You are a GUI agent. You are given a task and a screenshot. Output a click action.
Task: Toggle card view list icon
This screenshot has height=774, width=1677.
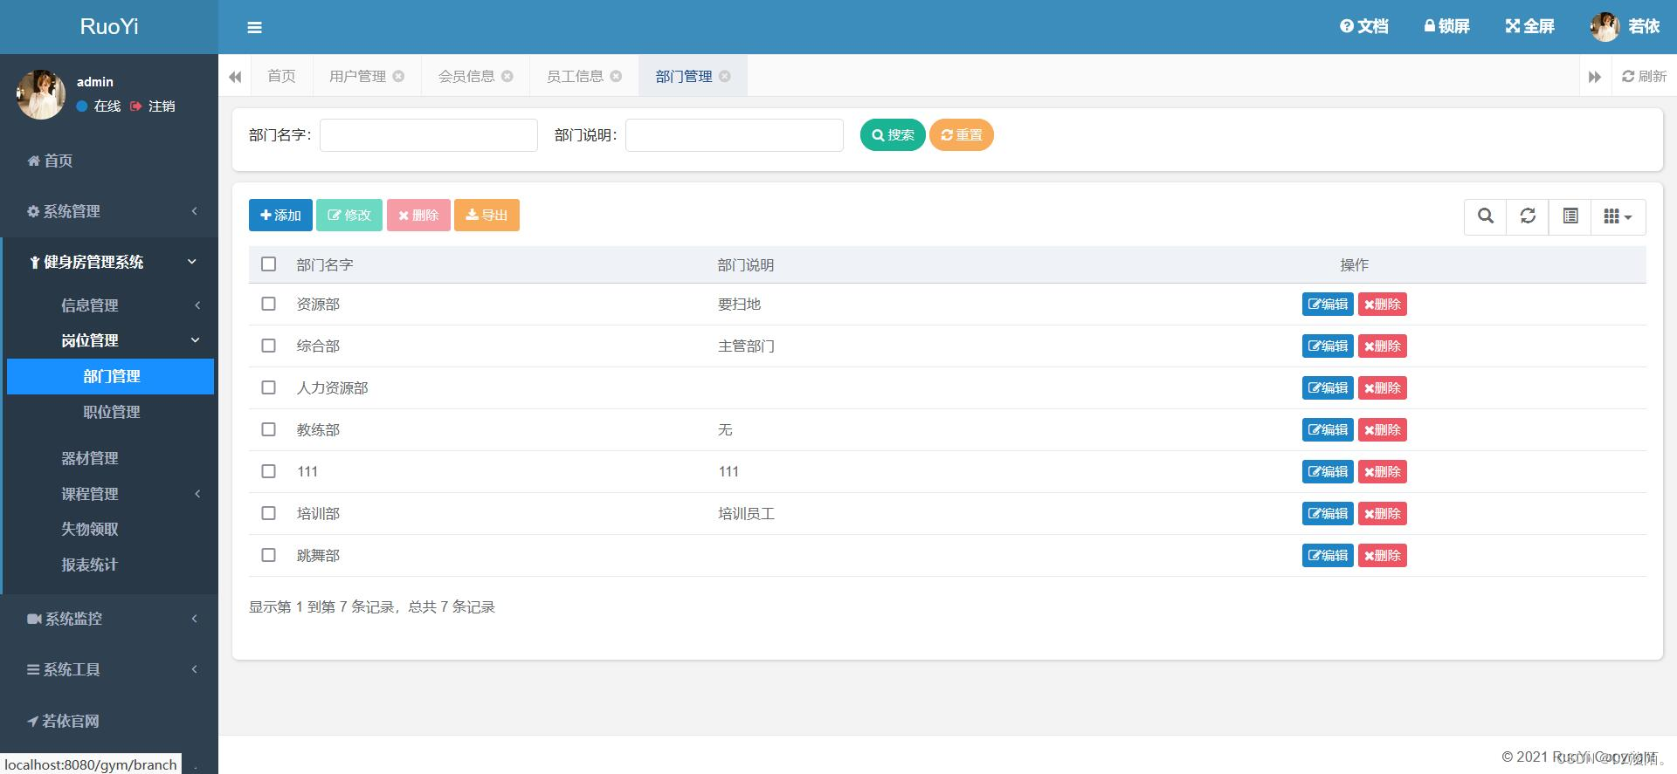coord(1570,216)
